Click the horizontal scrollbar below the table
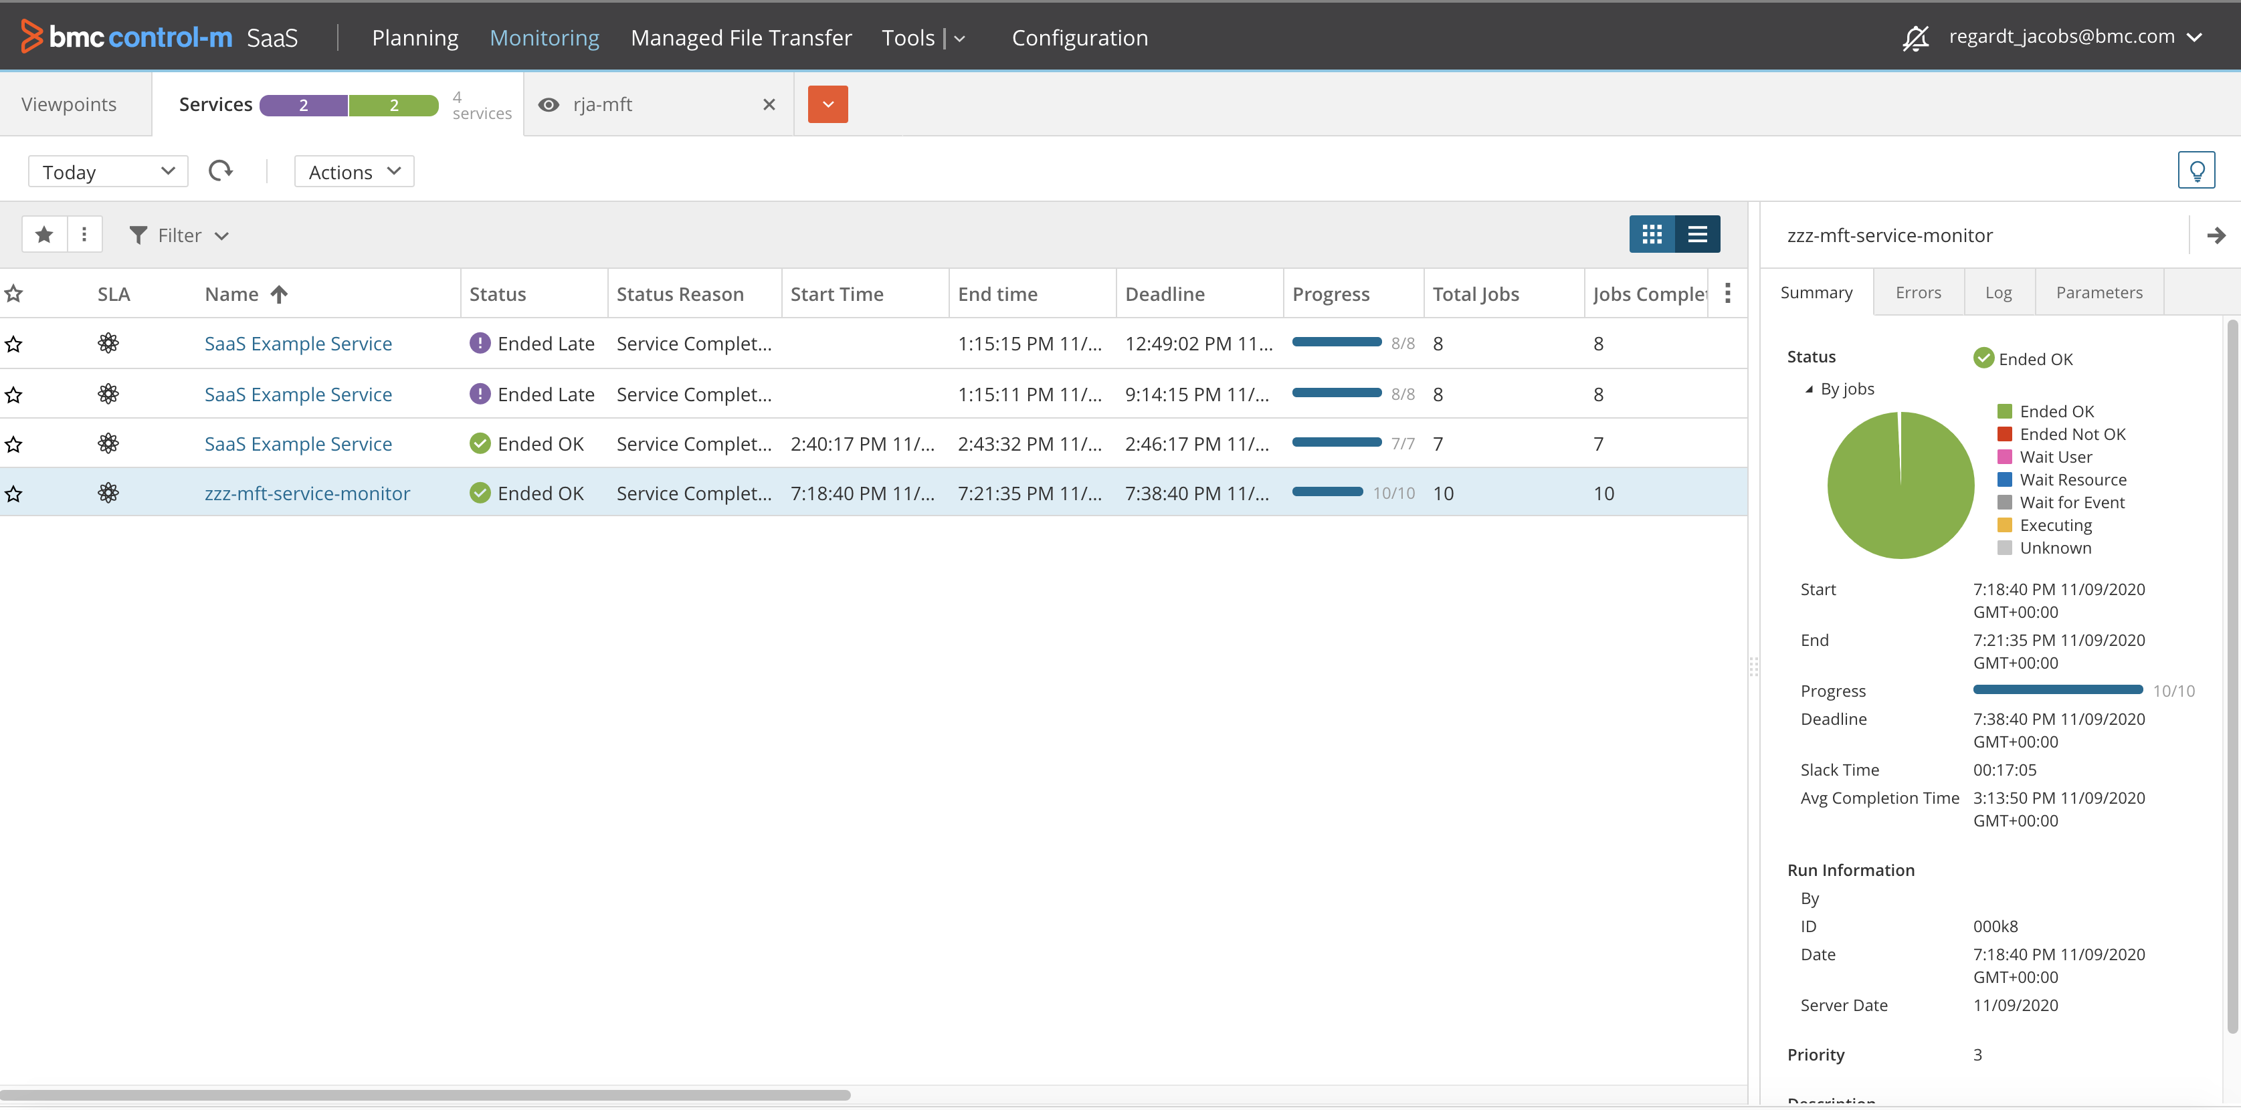2241x1110 pixels. [425, 1095]
